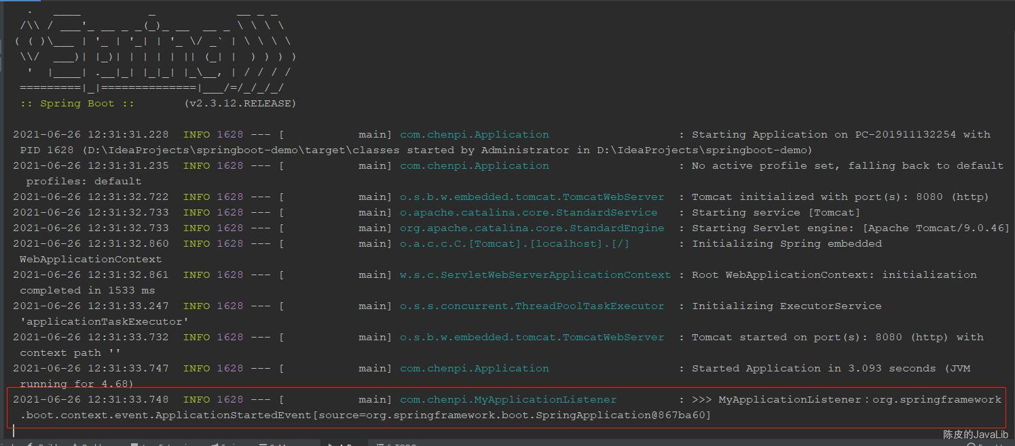Click the StandardEngine logger class name

[532, 228]
